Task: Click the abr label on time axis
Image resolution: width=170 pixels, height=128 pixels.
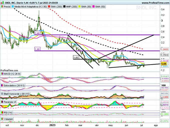Action: 97,125
